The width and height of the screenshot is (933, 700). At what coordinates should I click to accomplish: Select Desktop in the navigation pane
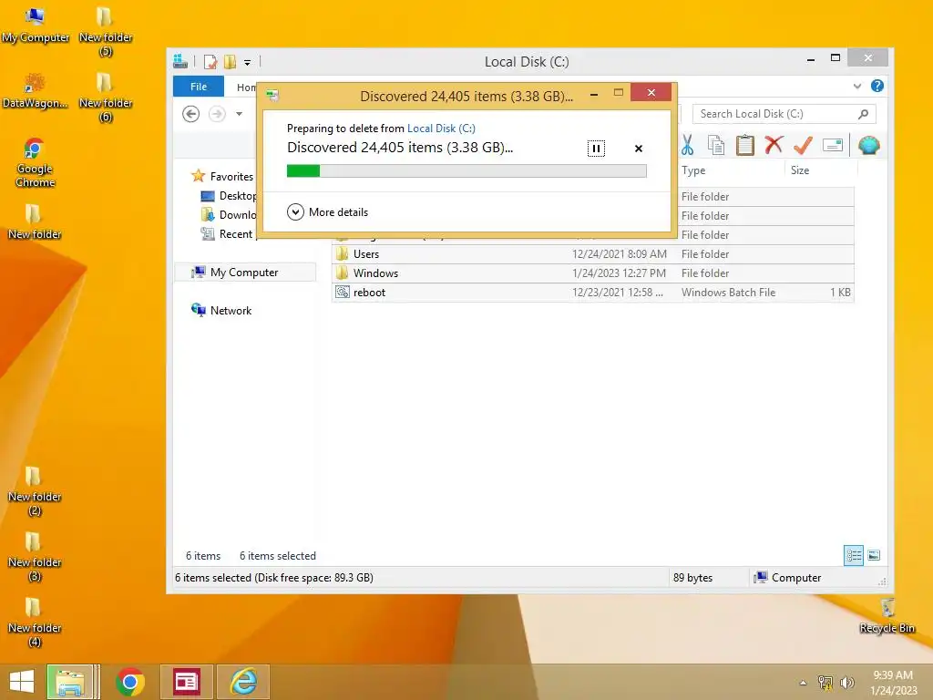click(229, 195)
